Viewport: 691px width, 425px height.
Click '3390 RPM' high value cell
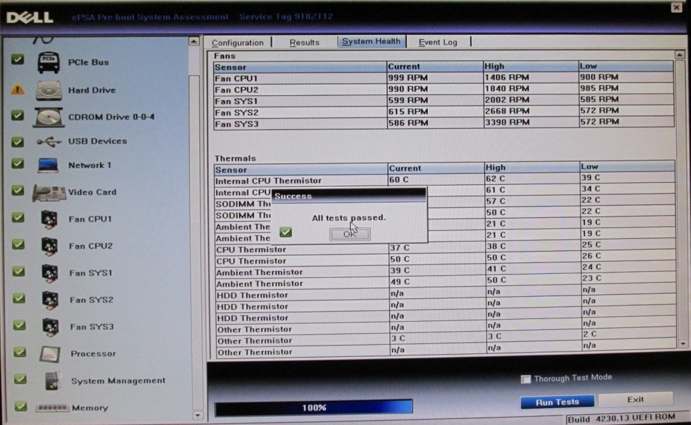coord(531,122)
